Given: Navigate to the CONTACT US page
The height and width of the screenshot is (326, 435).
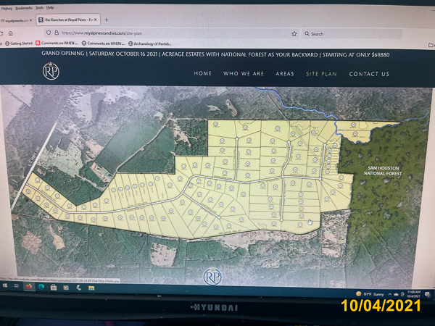Looking at the screenshot, I should pyautogui.click(x=369, y=74).
